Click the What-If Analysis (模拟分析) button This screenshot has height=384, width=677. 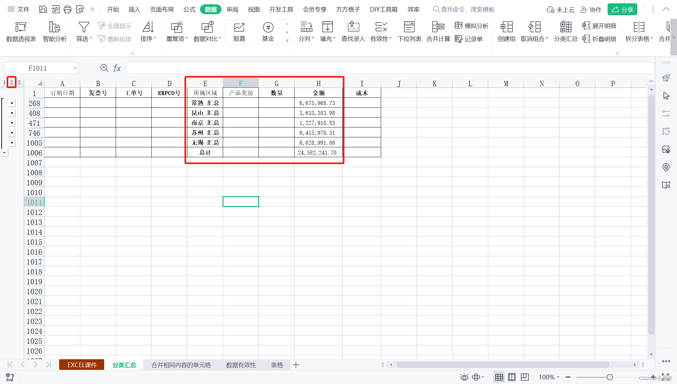(x=472, y=26)
